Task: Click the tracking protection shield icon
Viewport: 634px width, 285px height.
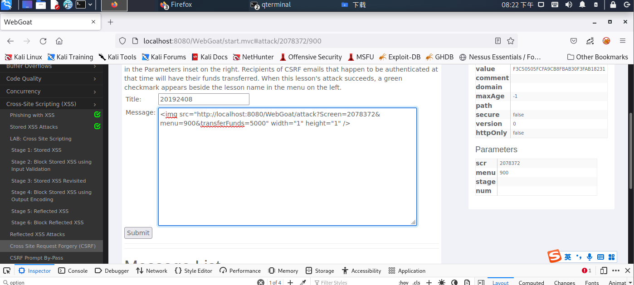Action: point(122,41)
